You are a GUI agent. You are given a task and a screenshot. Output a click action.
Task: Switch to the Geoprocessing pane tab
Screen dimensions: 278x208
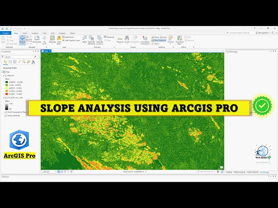point(239,172)
